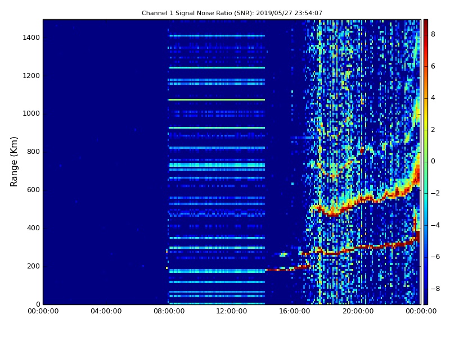Click the 20:00:00 time tick label

click(x=358, y=311)
